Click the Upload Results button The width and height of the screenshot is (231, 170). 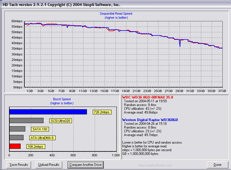48,165
